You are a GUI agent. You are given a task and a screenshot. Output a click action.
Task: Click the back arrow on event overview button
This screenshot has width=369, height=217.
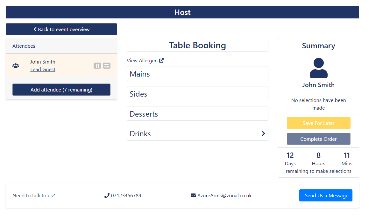tap(35, 29)
